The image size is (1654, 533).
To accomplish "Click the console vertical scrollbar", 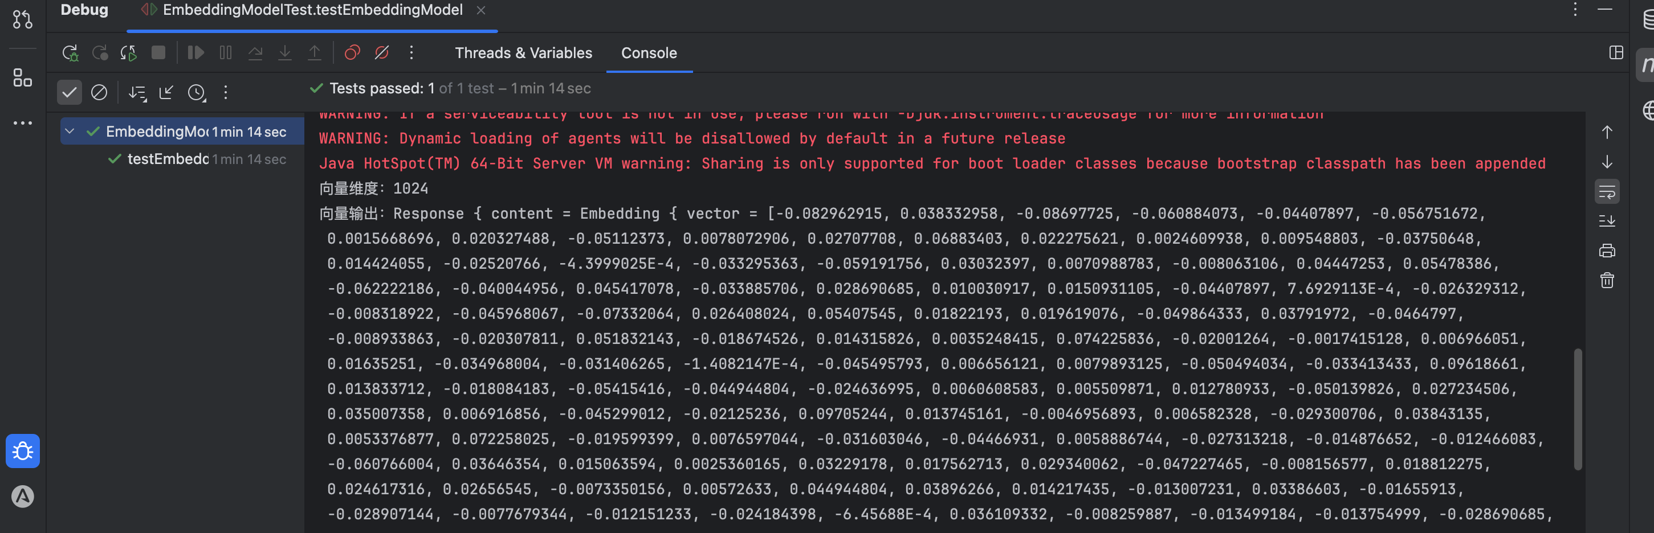I will pyautogui.click(x=1578, y=409).
